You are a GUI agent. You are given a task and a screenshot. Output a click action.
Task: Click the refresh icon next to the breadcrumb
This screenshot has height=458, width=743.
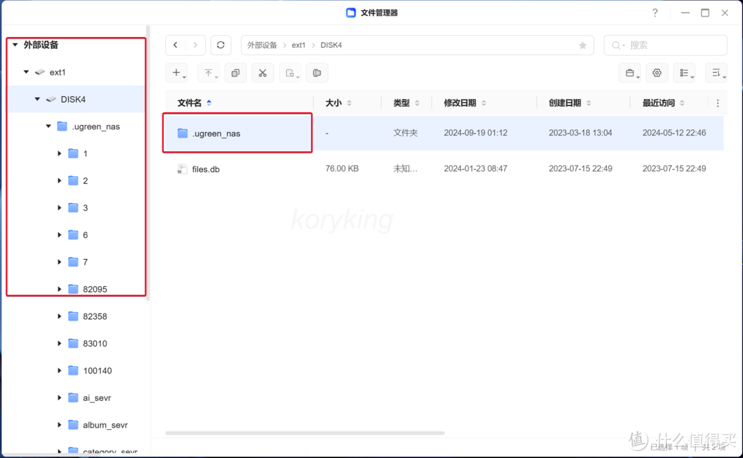[220, 45]
